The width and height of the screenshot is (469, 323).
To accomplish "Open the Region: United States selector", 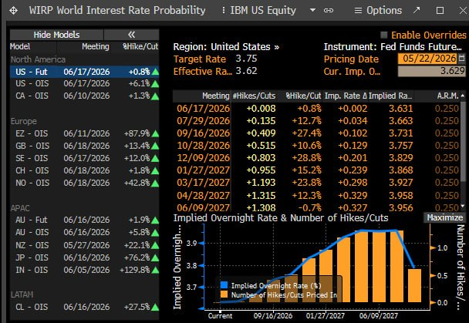I will click(226, 47).
